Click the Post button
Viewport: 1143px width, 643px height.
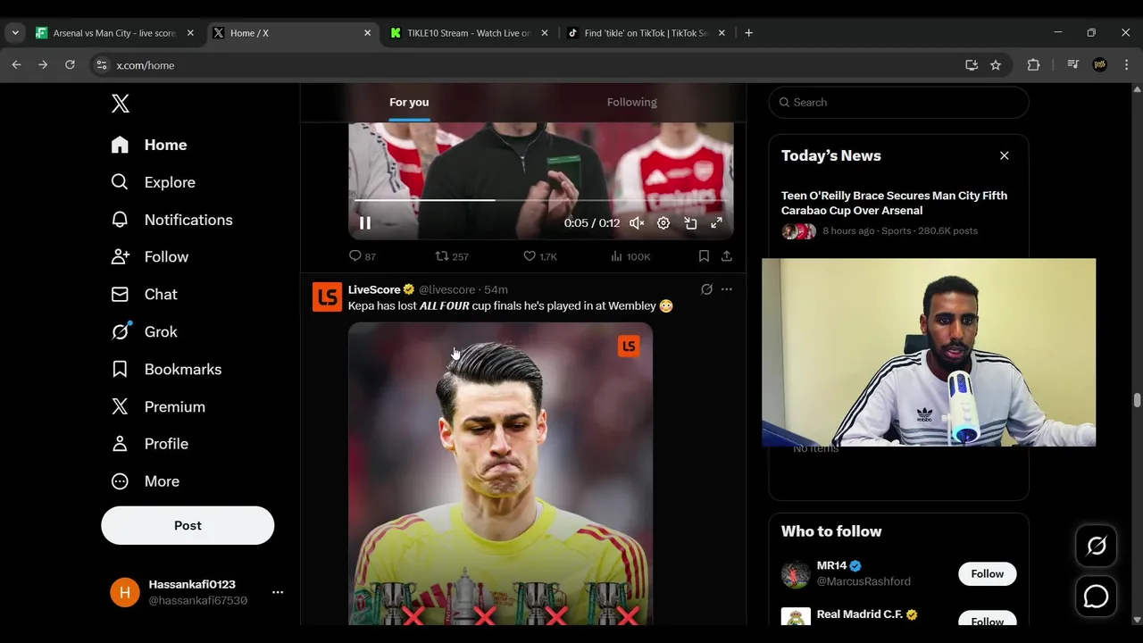coord(188,525)
